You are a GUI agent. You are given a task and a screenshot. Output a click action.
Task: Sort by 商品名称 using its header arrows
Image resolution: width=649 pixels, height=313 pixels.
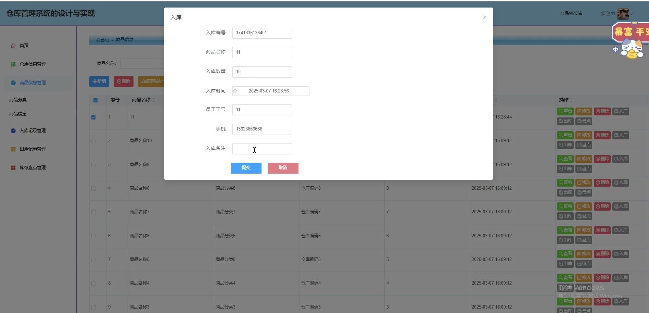click(154, 100)
